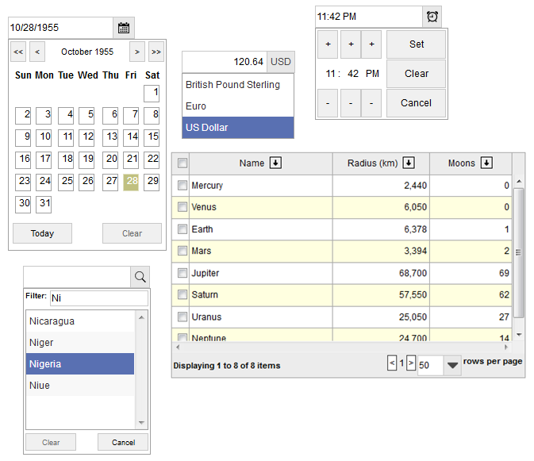534x461 pixels.
Task: Choose Niger from country list
Action: (x=80, y=343)
